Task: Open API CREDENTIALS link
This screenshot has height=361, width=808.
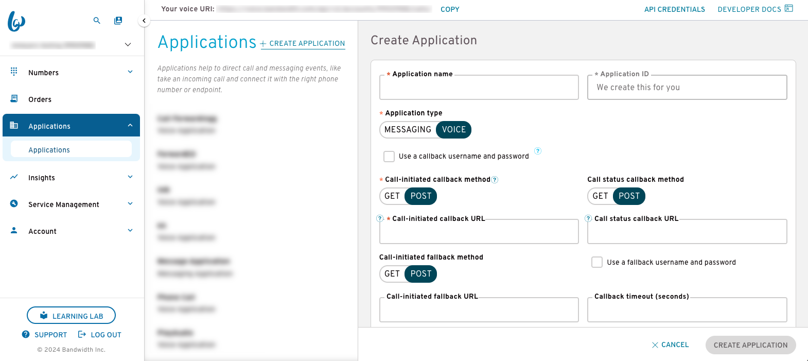Action: click(674, 9)
